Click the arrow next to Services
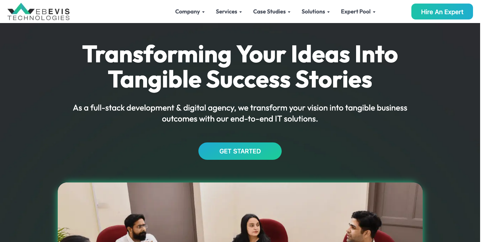Image resolution: width=484 pixels, height=242 pixels. click(241, 12)
